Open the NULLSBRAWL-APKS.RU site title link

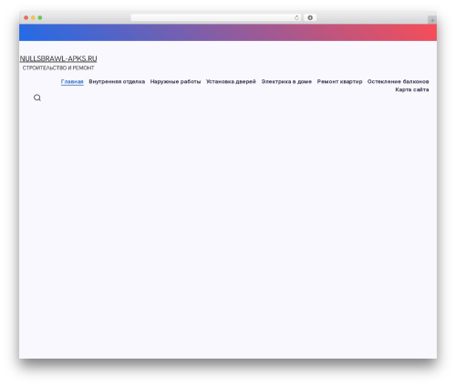[x=58, y=58]
